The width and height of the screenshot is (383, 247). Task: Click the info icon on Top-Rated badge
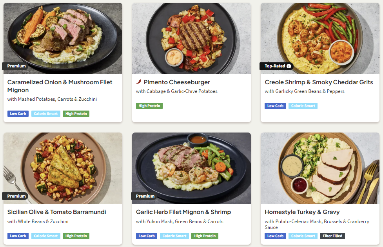[x=289, y=66]
